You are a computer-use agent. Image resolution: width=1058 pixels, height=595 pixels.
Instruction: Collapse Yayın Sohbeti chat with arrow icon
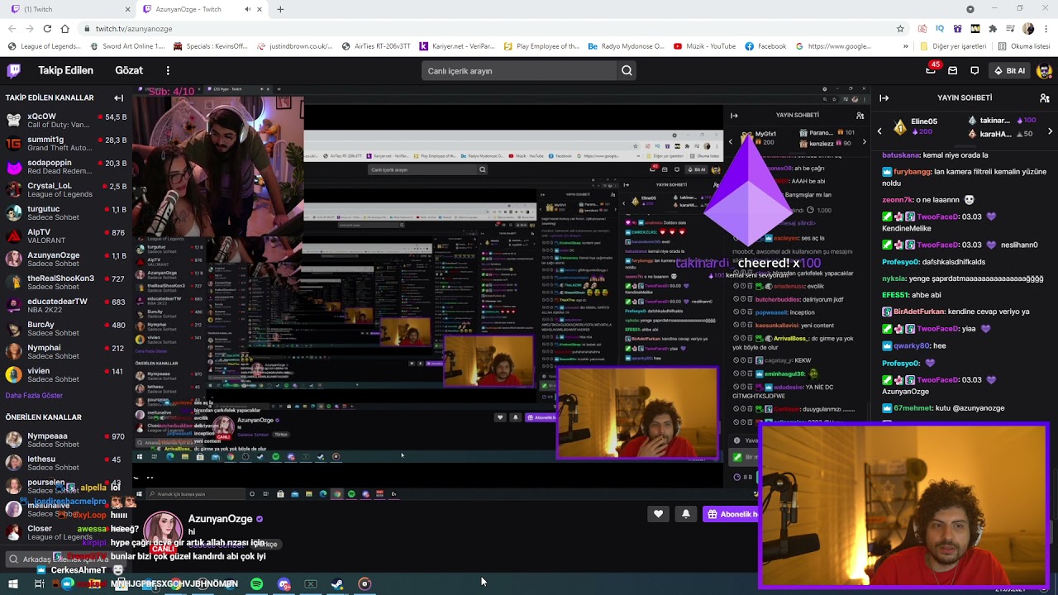tap(884, 98)
